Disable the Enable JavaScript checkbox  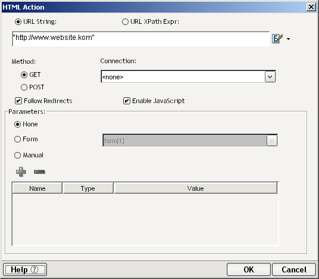pos(127,101)
